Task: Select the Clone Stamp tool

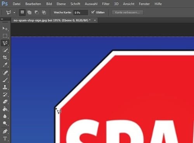Action: [x=5, y=87]
